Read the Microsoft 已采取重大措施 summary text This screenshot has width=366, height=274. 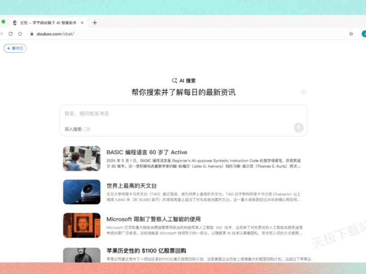pos(205,230)
